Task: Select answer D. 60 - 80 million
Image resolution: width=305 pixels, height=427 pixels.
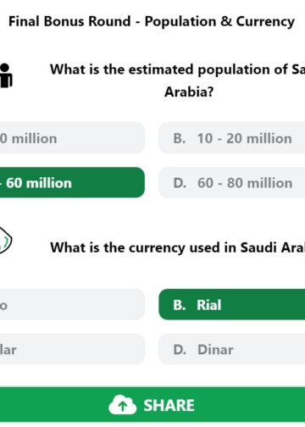Action: pyautogui.click(x=232, y=183)
